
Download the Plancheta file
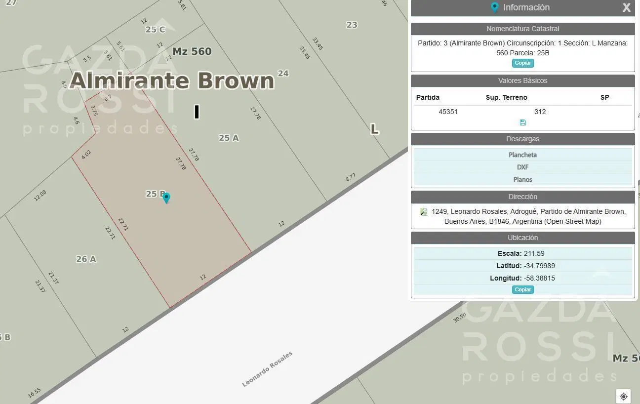[523, 155]
